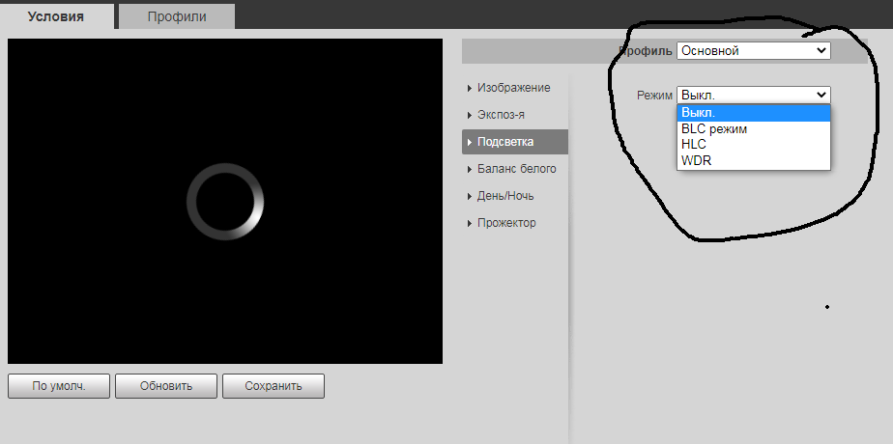Click the Обновить button
Image resolution: width=893 pixels, height=444 pixels.
tap(165, 386)
